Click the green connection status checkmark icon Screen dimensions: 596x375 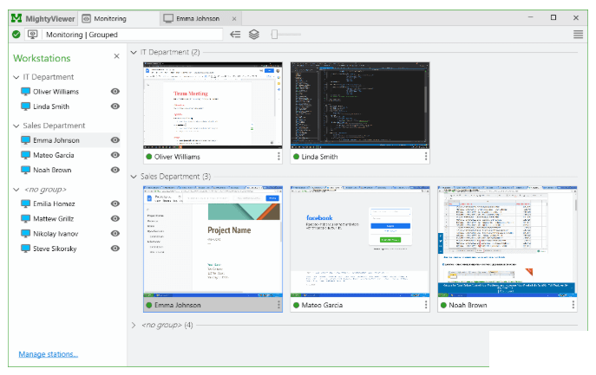(x=16, y=35)
